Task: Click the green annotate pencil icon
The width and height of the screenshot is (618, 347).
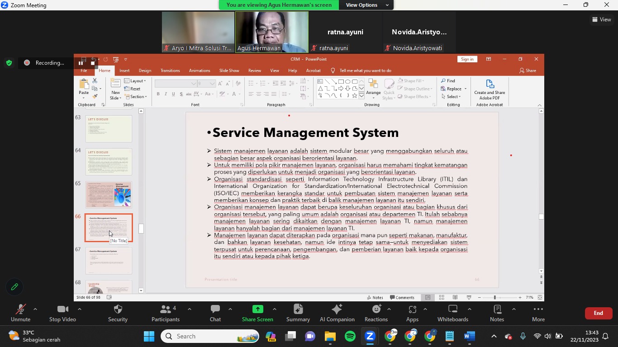Action: pos(14,287)
